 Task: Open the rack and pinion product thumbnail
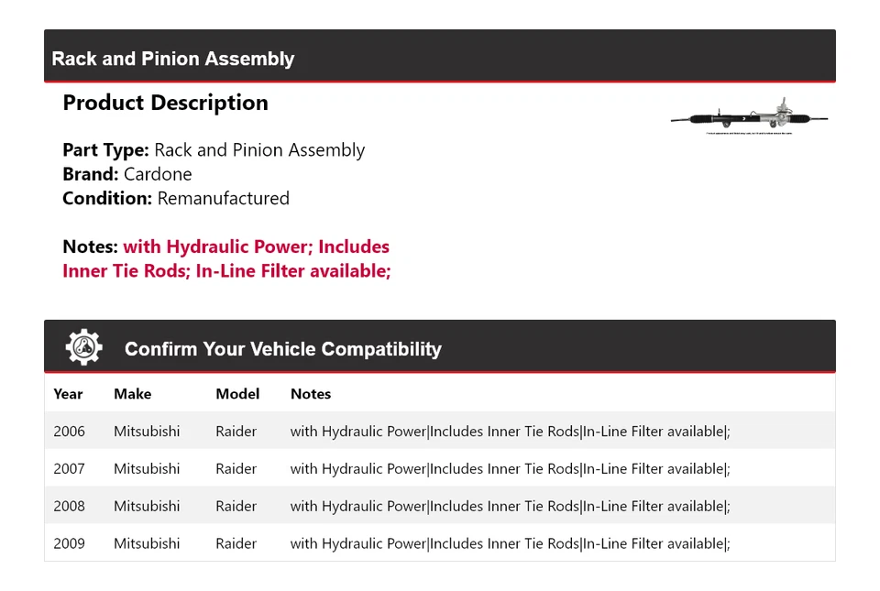pyautogui.click(x=749, y=117)
